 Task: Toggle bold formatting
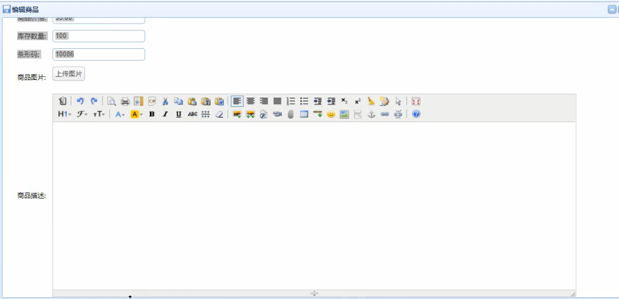pyautogui.click(x=152, y=114)
